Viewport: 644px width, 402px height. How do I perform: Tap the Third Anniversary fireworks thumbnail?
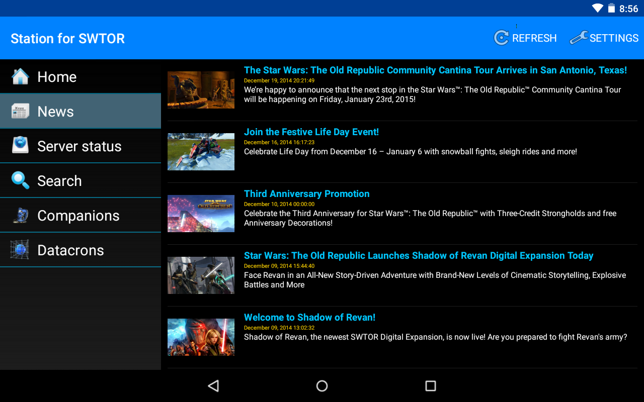point(201,214)
